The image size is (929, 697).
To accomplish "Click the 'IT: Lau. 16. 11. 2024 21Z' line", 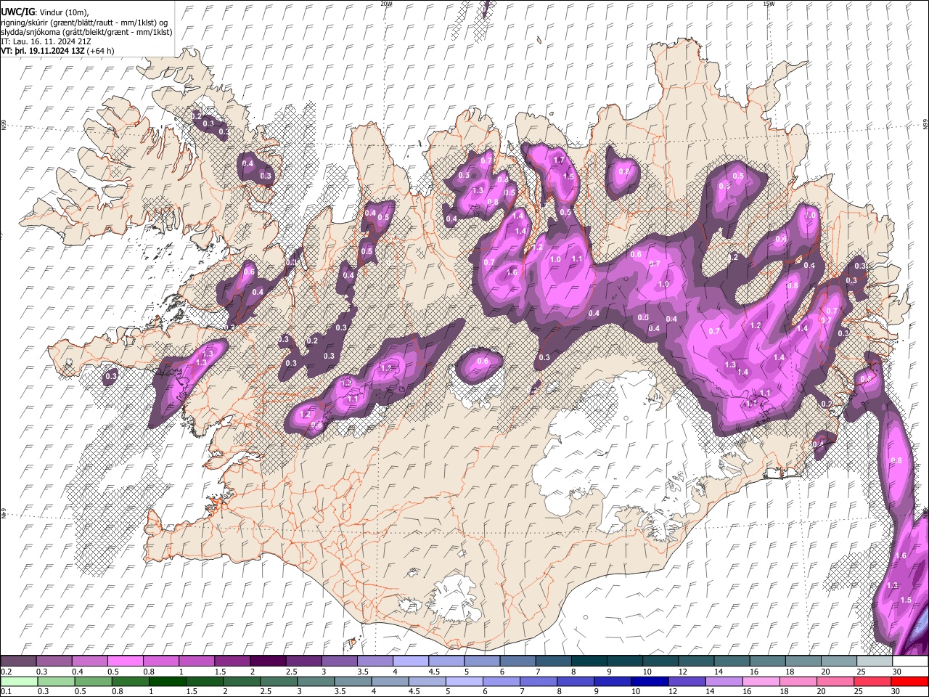I will (x=46, y=42).
